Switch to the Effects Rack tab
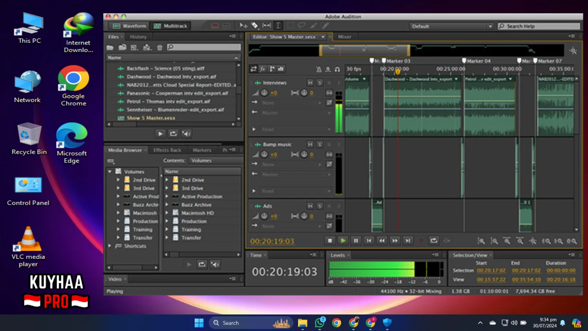 click(x=167, y=150)
